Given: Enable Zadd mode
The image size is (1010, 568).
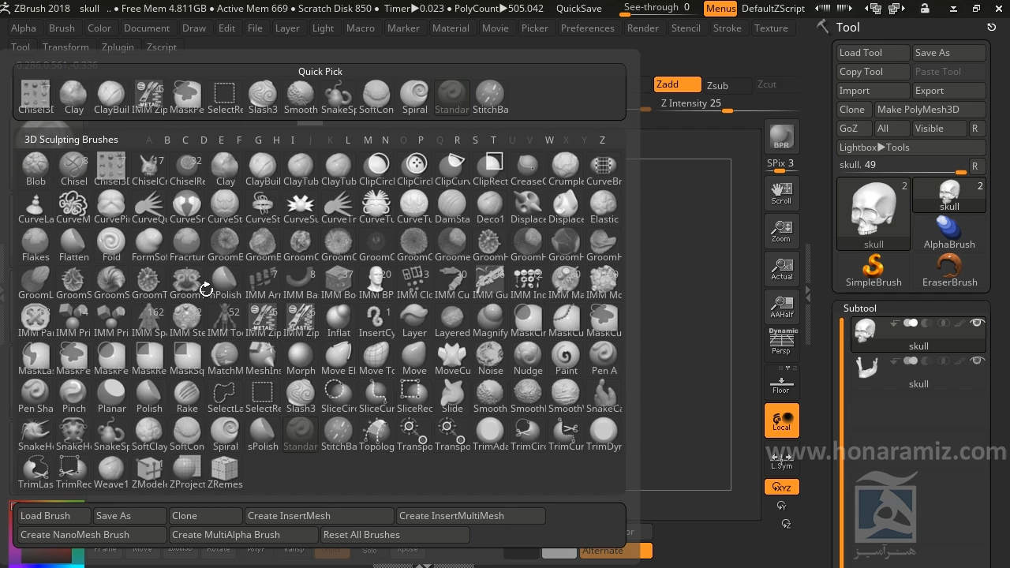Looking at the screenshot, I should (677, 84).
